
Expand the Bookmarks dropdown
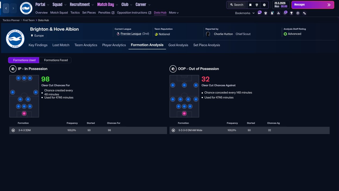click(245, 13)
